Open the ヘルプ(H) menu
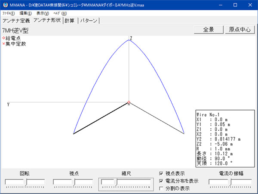258x194 pixels. coord(60,13)
